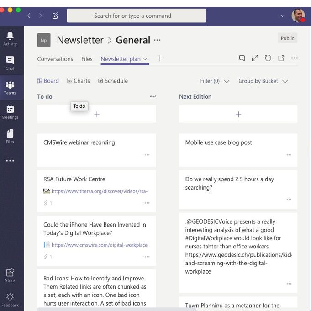Expand dropdown arrow beside profile picture
Image resolution: width=311 pixels, height=311 pixels.
[x=282, y=16]
